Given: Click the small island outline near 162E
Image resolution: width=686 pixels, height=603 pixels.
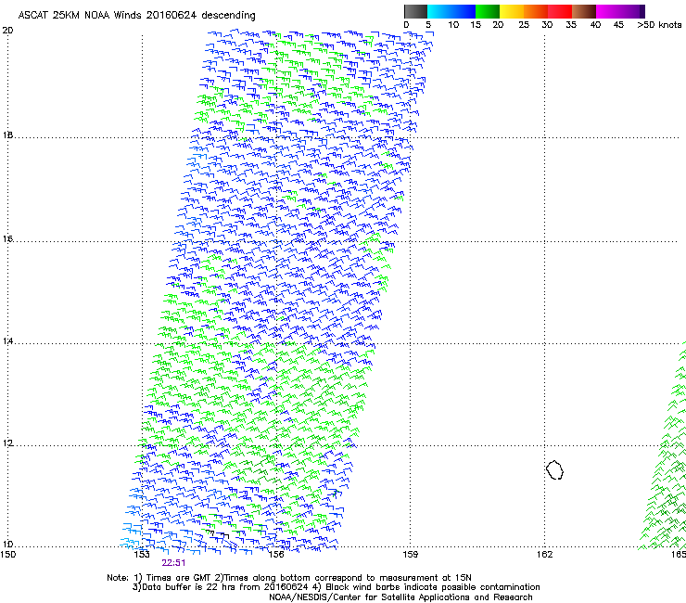Looking at the screenshot, I should [554, 469].
